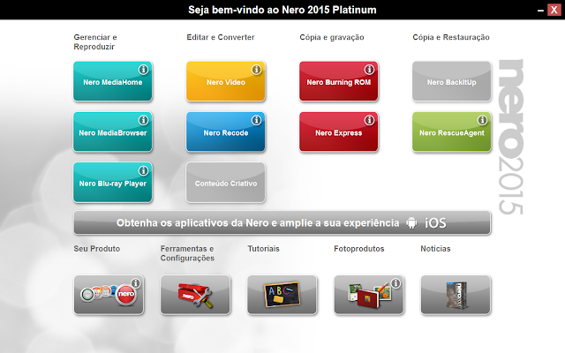Click the Cópia e Restauração heading
This screenshot has width=565, height=353.
tap(451, 37)
